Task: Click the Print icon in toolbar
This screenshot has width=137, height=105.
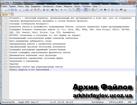Action: (27, 10)
